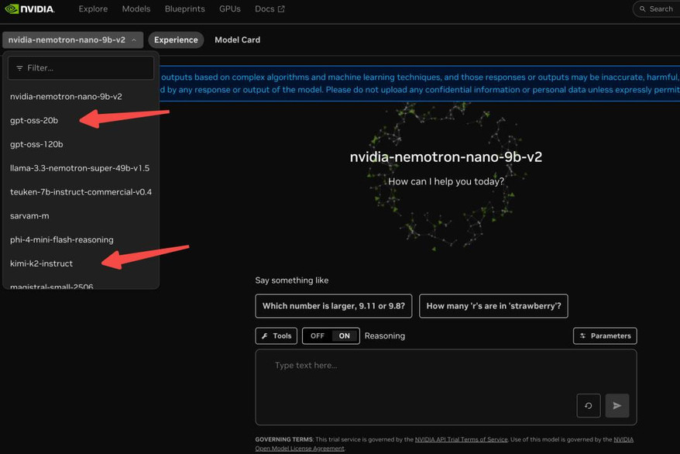Click the reset conversation icon button

[588, 405]
